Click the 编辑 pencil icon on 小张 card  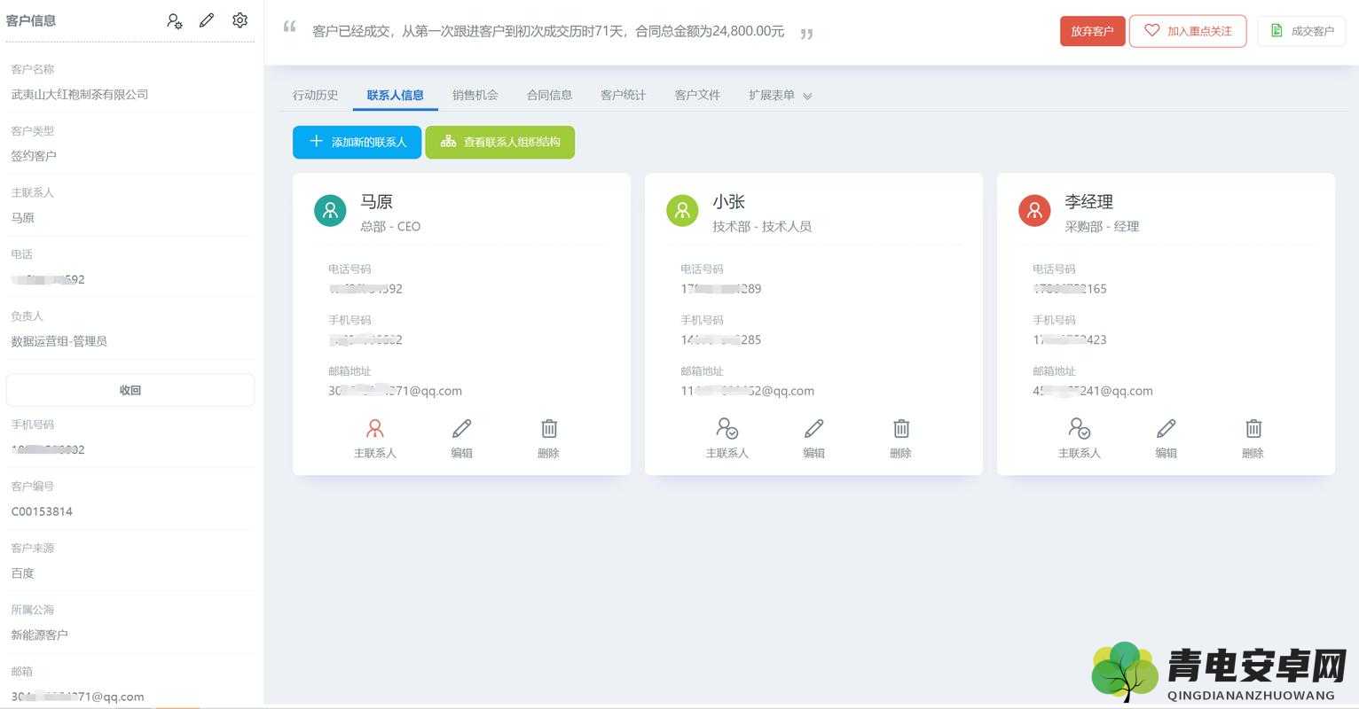tap(813, 429)
